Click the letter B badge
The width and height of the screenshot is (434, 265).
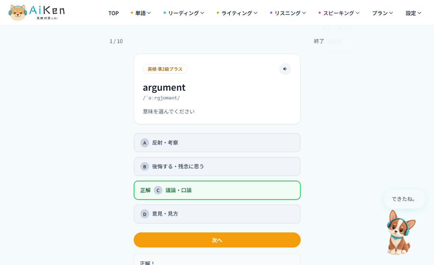click(145, 167)
